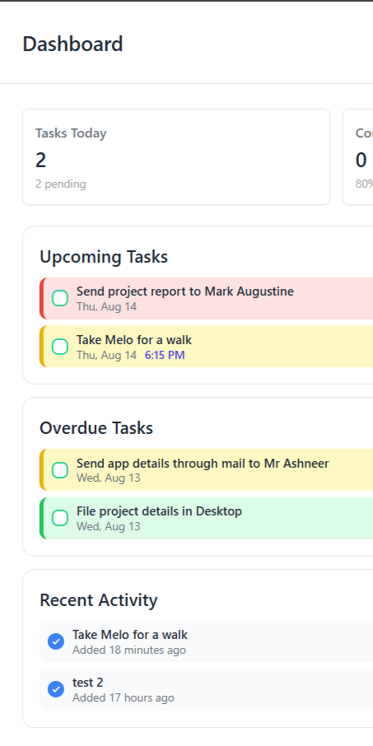The width and height of the screenshot is (373, 746).
Task: Click blue check icon beside Recent Activity Take Melo
Action: [x=56, y=641]
